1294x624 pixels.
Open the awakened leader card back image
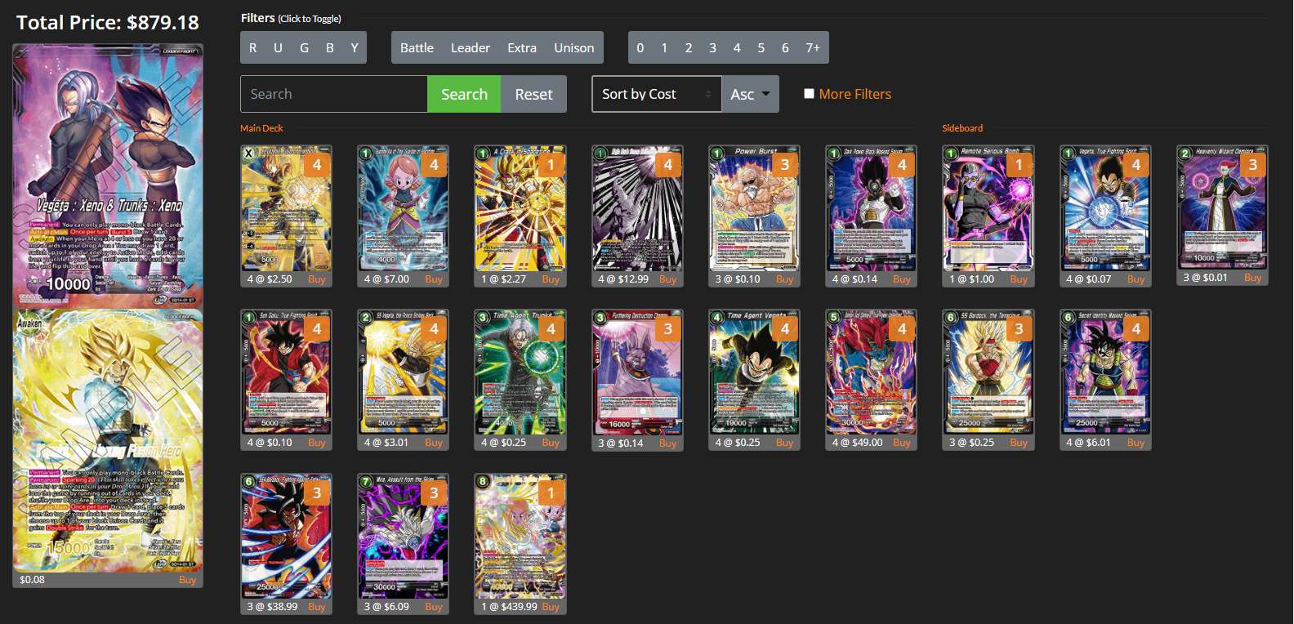tap(108, 439)
